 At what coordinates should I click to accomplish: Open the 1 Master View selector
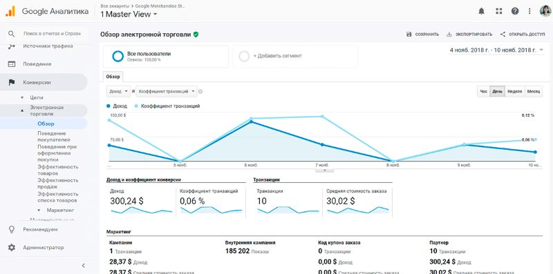[x=129, y=14]
